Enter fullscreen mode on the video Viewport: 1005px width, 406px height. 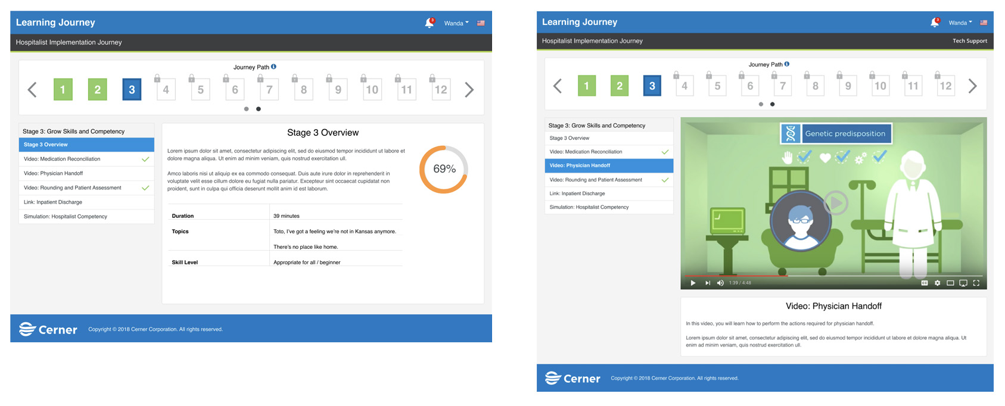click(976, 283)
